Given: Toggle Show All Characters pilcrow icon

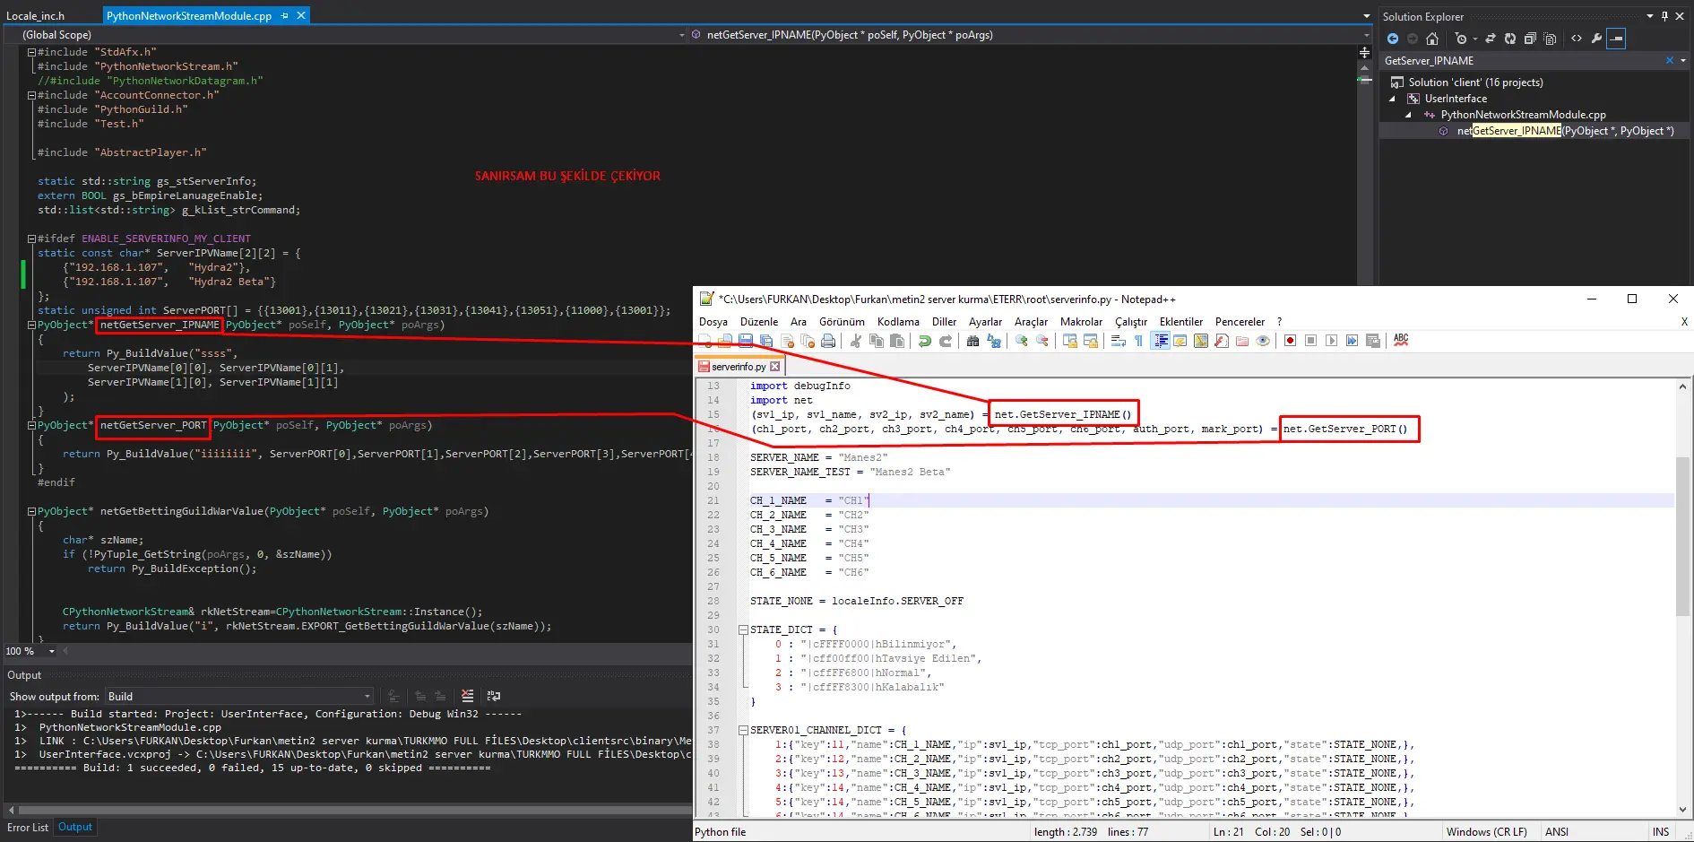Looking at the screenshot, I should (1138, 341).
